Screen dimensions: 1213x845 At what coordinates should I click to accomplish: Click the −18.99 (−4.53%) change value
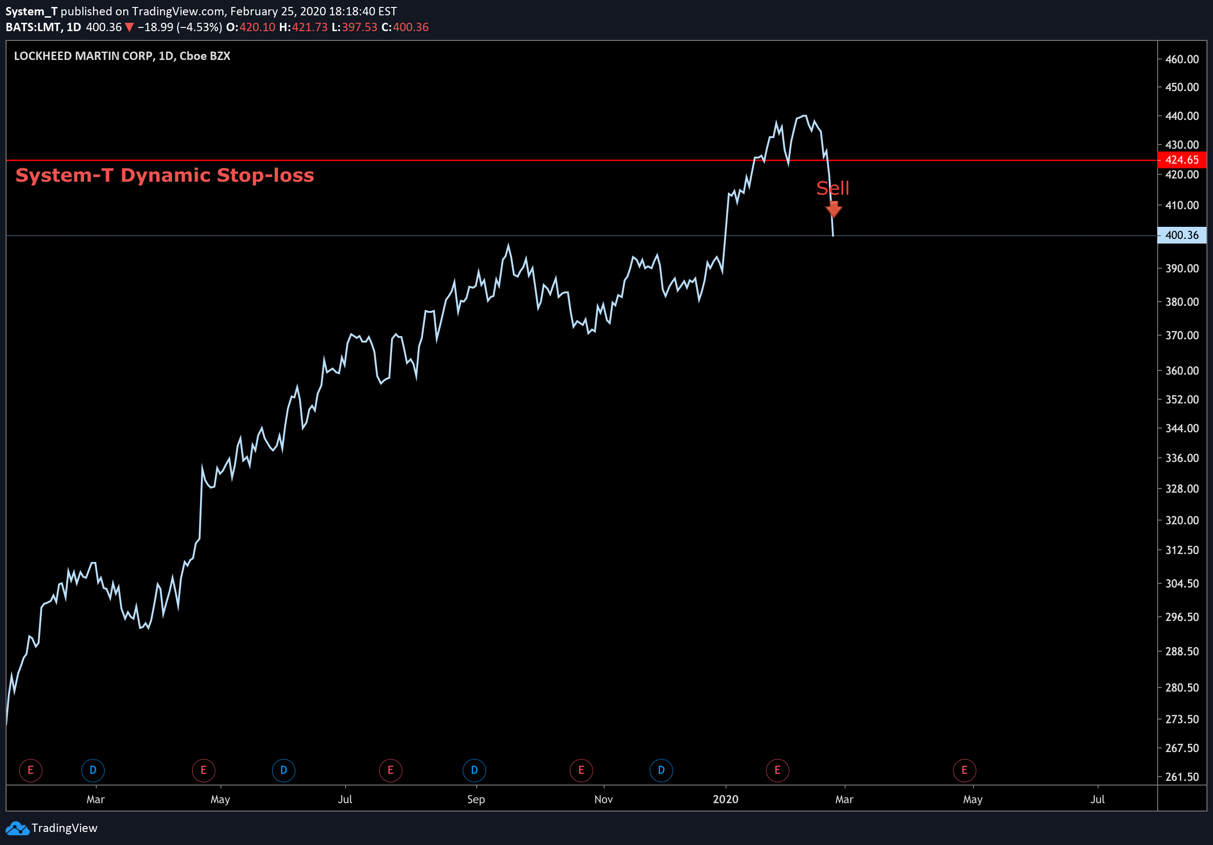[180, 27]
